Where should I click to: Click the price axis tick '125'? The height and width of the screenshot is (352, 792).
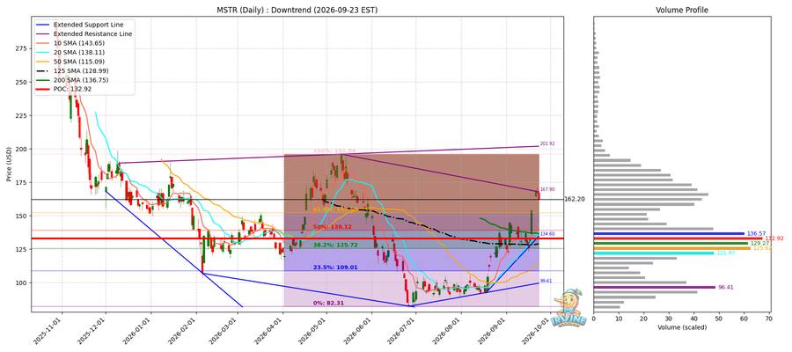click(23, 249)
